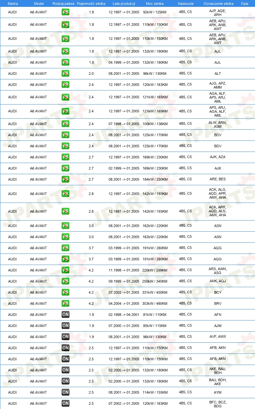Viewport: 255px width, 409px height.
Task: Click the Pojemność silnika column header
Action: [x=91, y=3]
